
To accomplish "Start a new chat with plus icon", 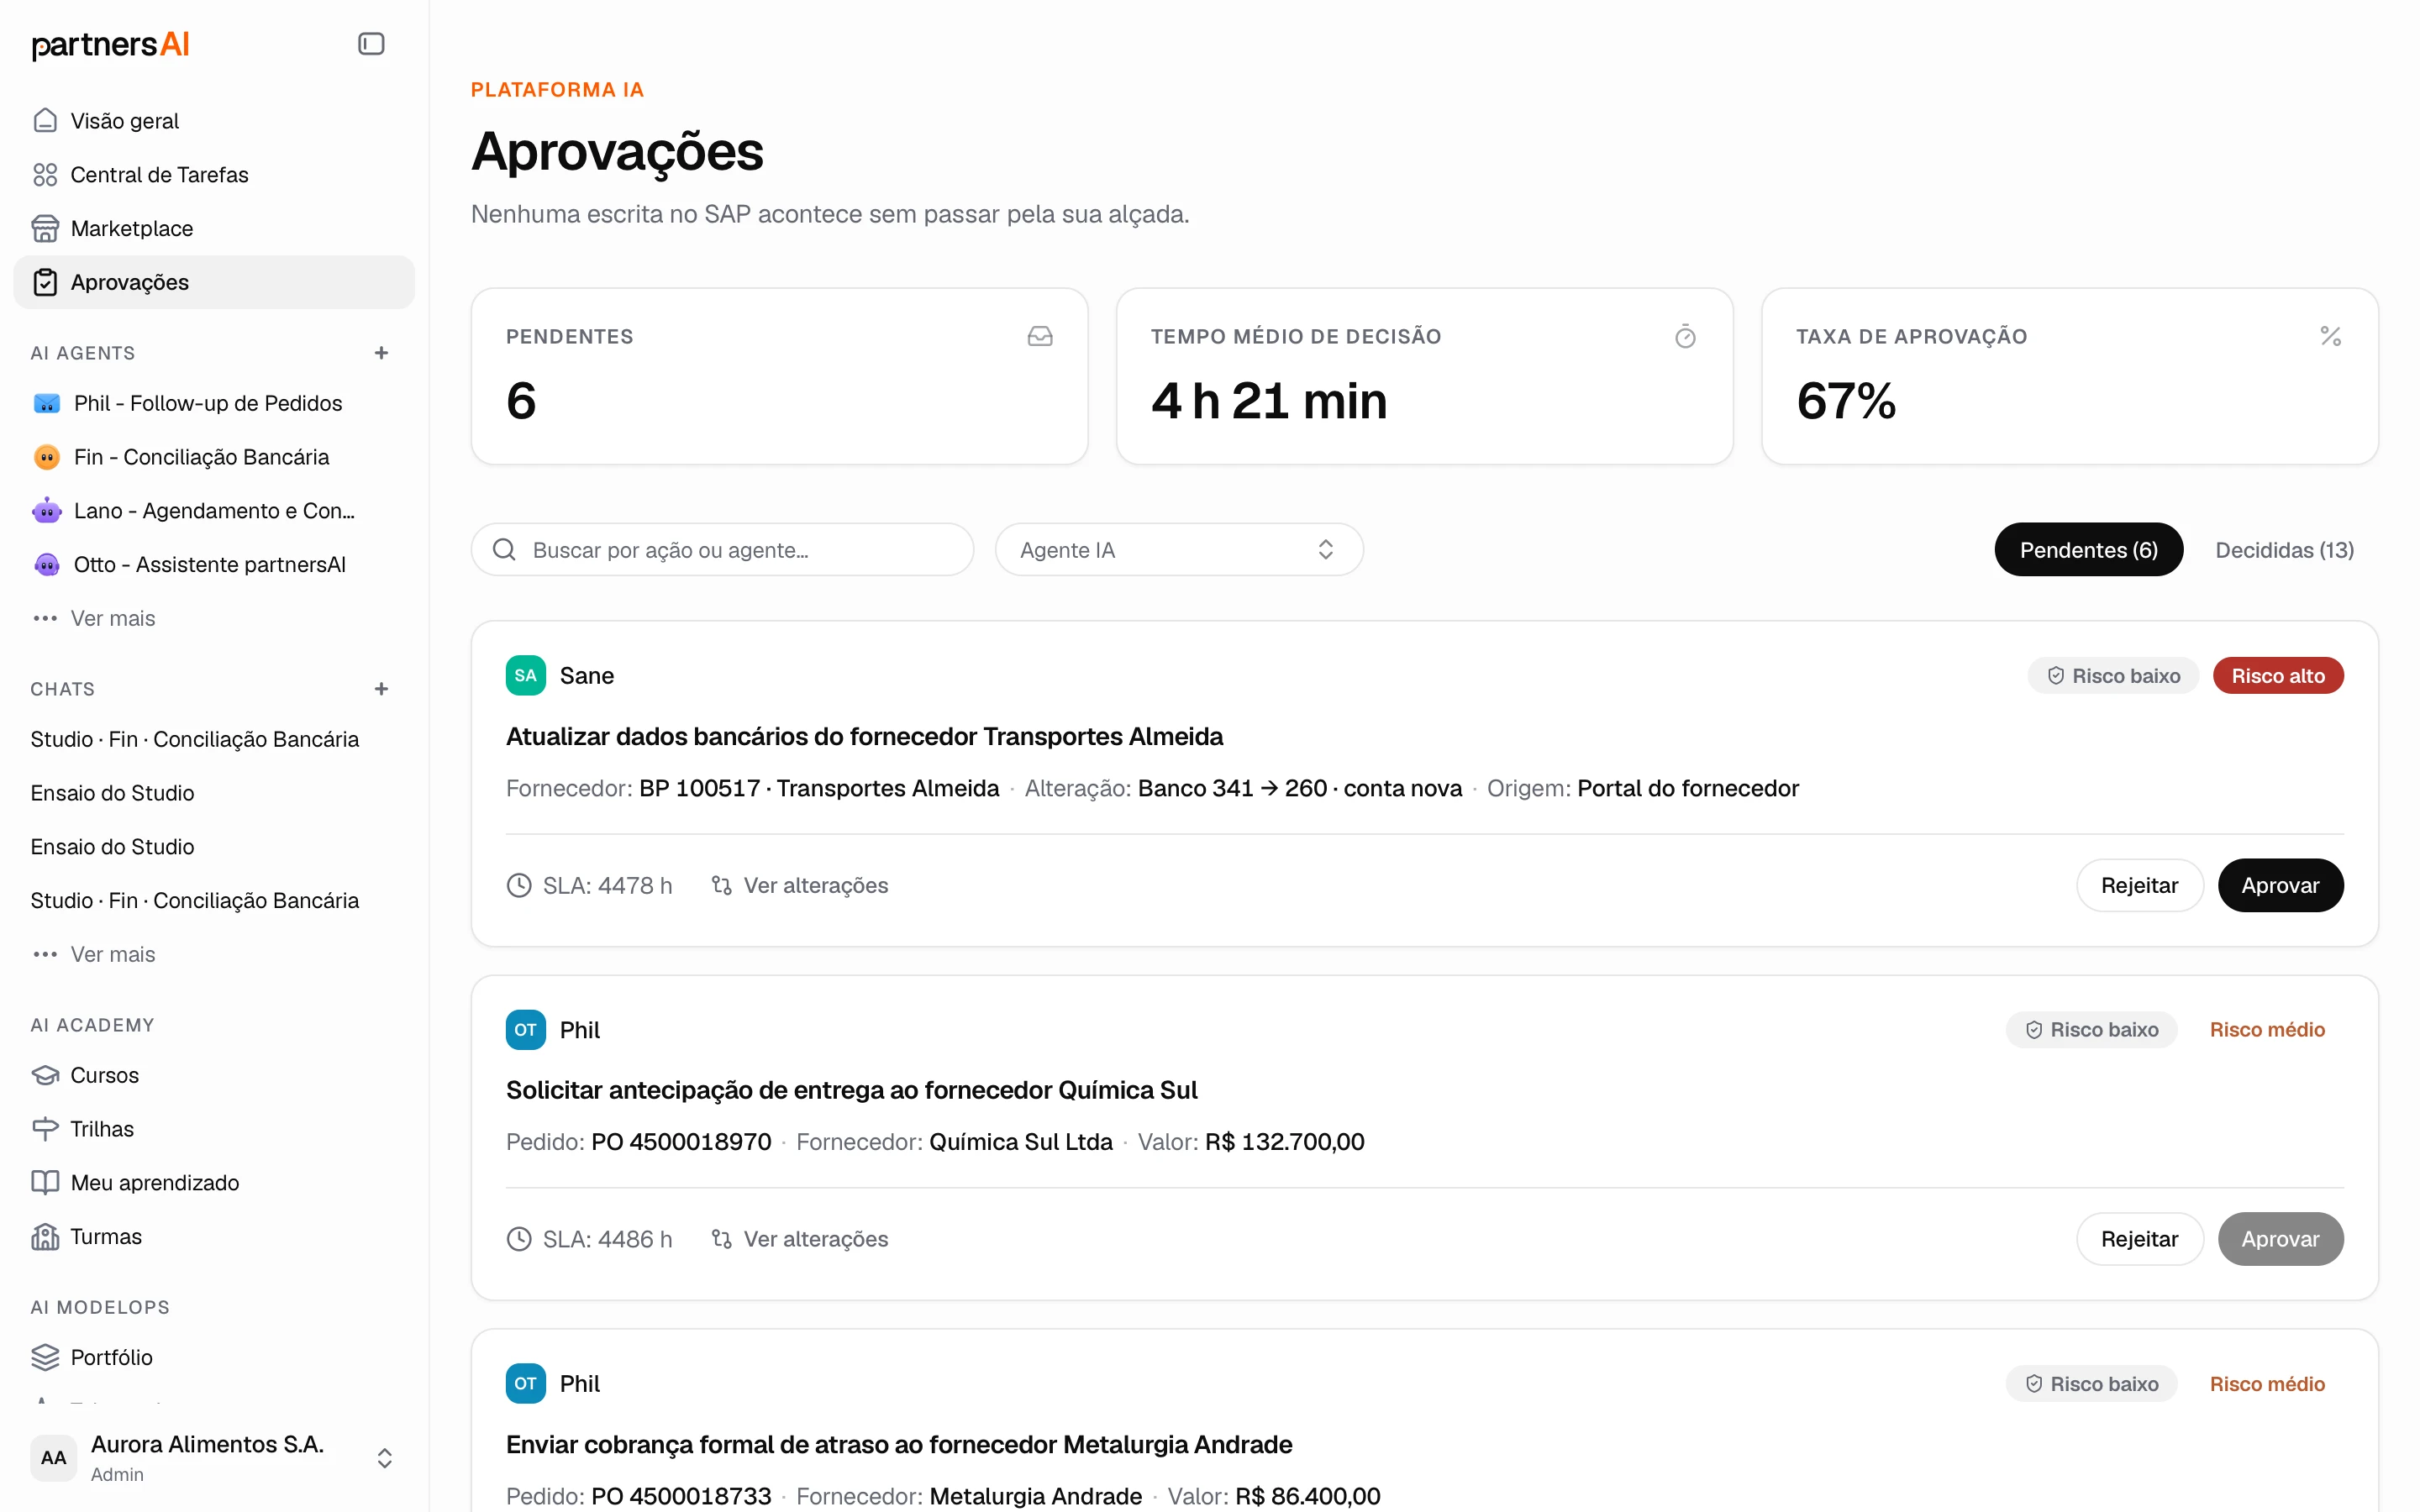I will tap(381, 689).
